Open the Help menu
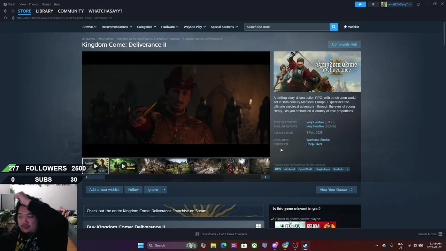 click(57, 4)
